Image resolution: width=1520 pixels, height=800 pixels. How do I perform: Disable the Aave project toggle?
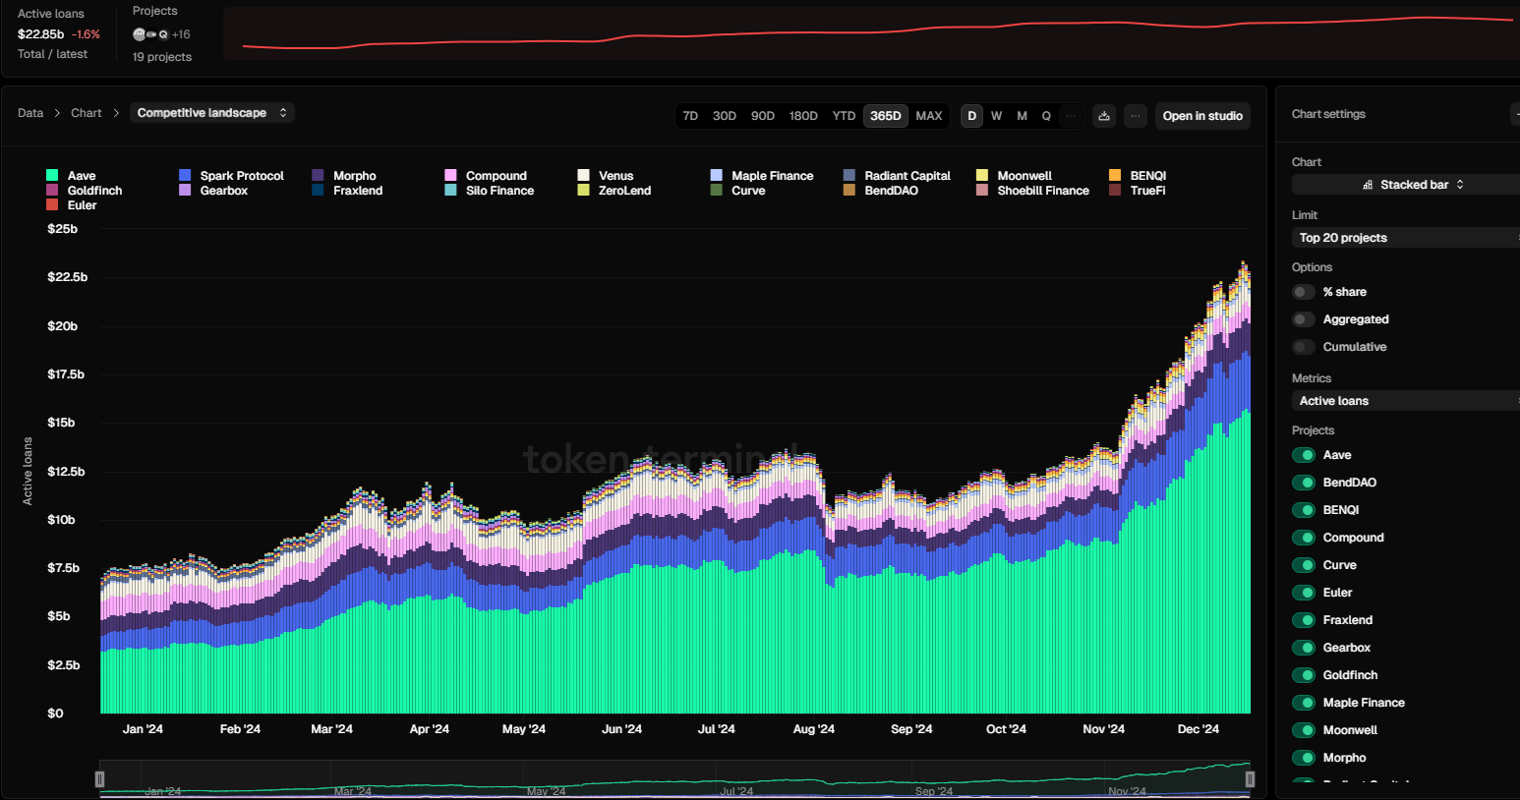pos(1304,455)
